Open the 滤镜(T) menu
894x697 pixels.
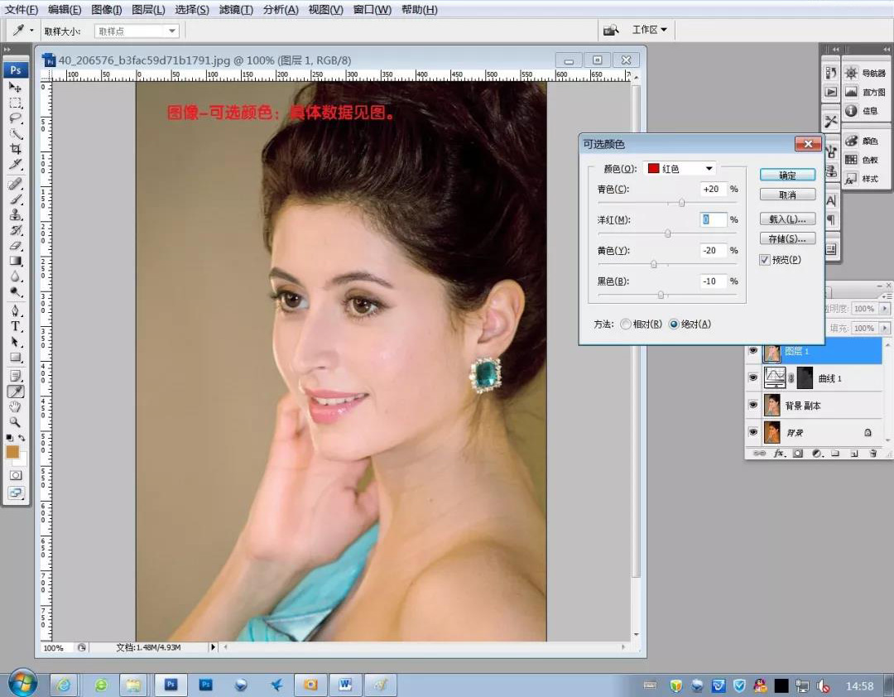pyautogui.click(x=236, y=10)
